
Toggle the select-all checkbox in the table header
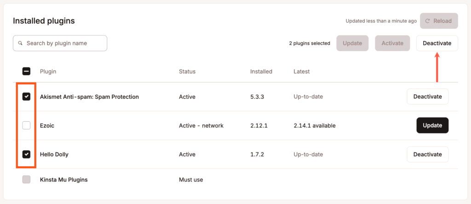click(x=26, y=71)
